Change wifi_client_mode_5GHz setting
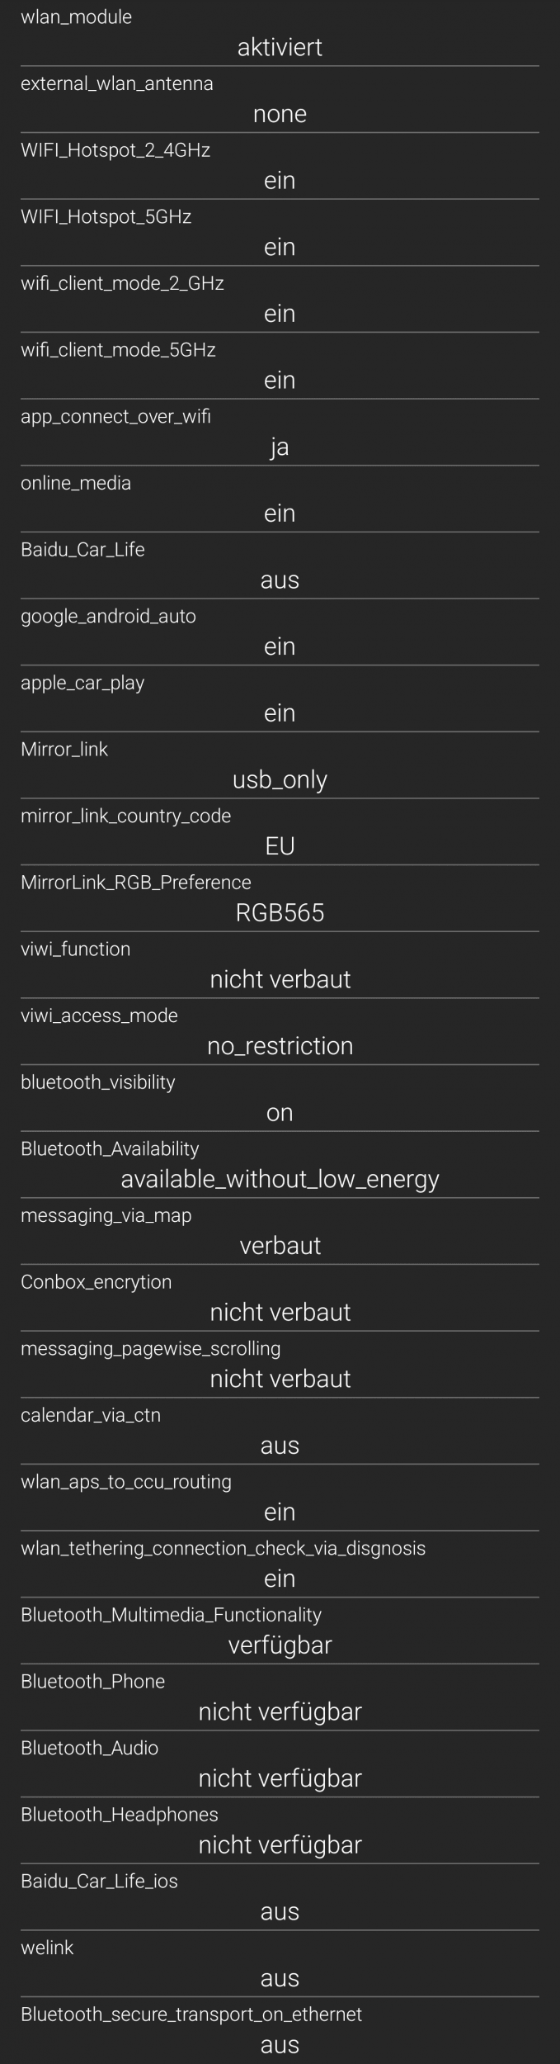The width and height of the screenshot is (560, 2064). [280, 367]
